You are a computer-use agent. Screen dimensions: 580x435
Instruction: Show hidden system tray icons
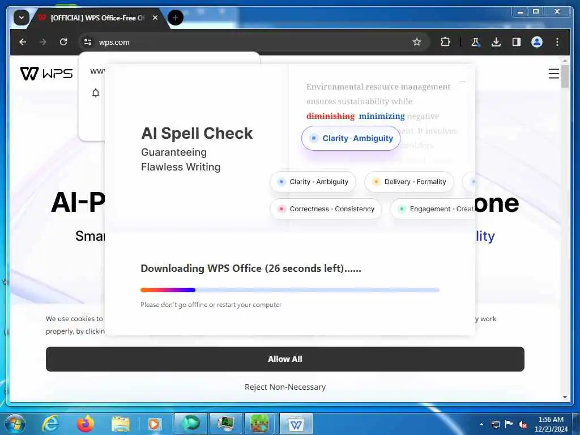(481, 424)
